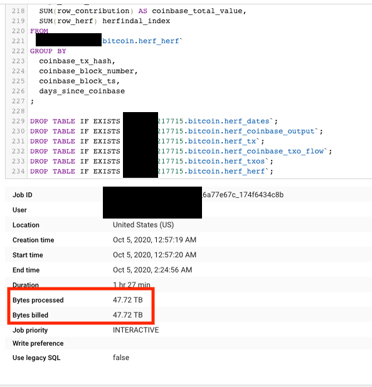Click the duration value 1 hr 27 min
The height and width of the screenshot is (387, 372).
point(132,285)
